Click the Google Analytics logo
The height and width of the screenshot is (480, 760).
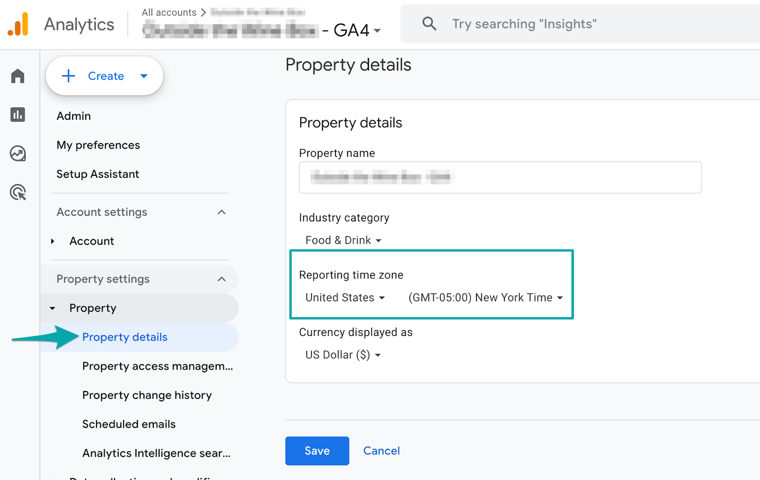point(18,23)
